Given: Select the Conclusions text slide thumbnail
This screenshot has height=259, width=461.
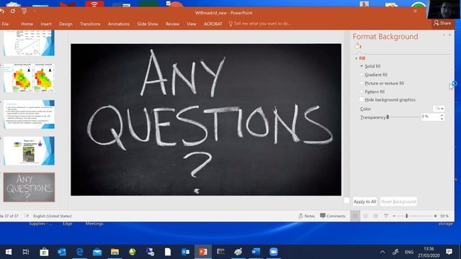Looking at the screenshot, I should [x=29, y=114].
